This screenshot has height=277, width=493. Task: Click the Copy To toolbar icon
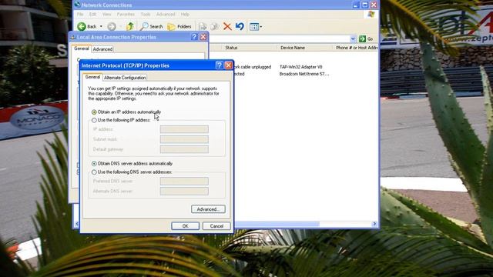click(x=215, y=27)
